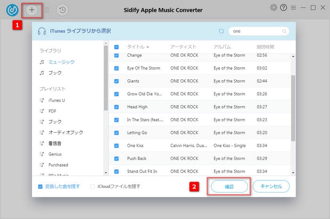Click the Sidify app logo icon
Screen dimensions: 330x219
(12, 10)
